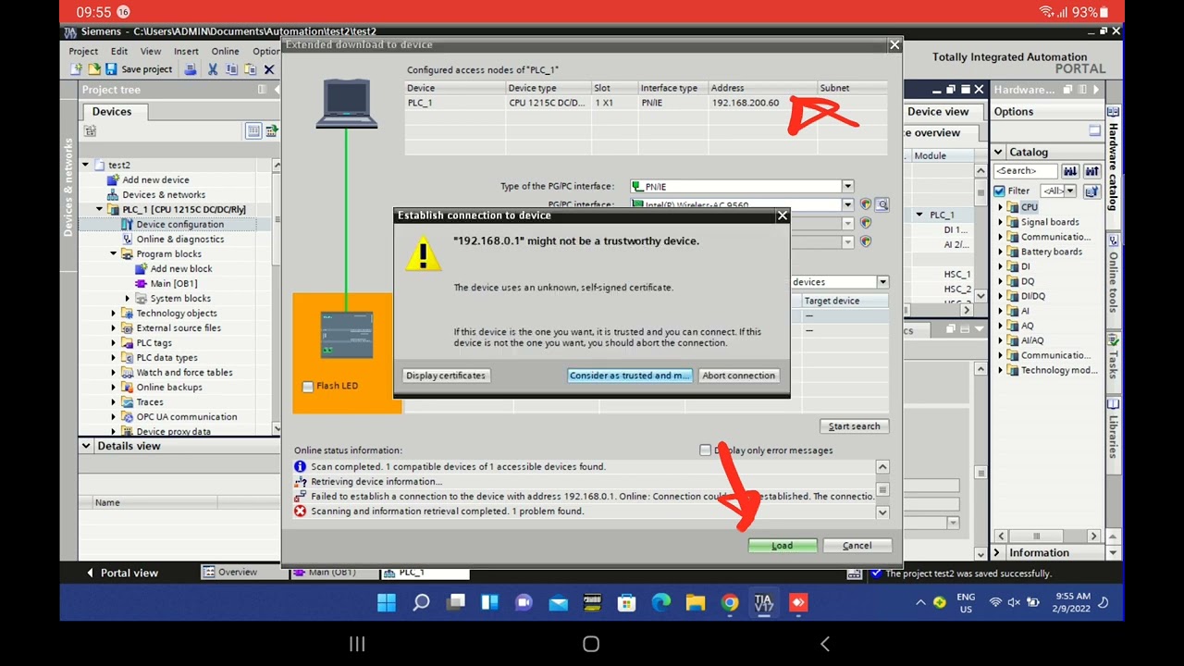Expand the PLC tags folder
The height and width of the screenshot is (666, 1184).
(114, 342)
